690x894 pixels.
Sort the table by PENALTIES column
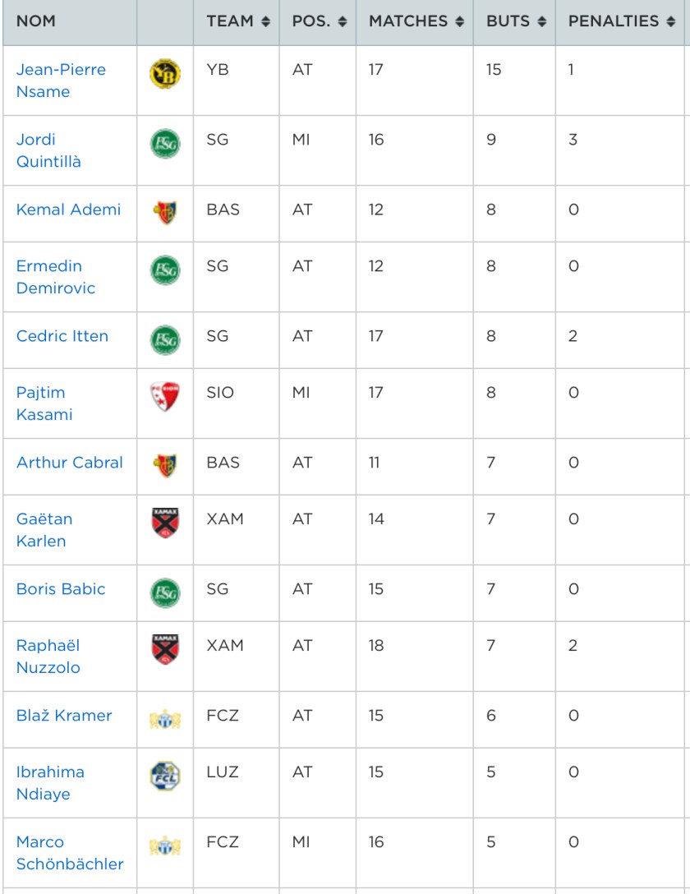coord(621,22)
